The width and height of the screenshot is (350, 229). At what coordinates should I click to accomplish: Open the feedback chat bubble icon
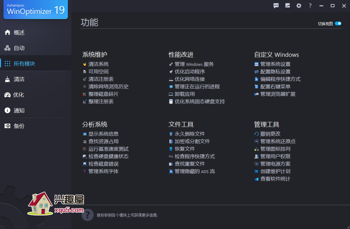276,6
